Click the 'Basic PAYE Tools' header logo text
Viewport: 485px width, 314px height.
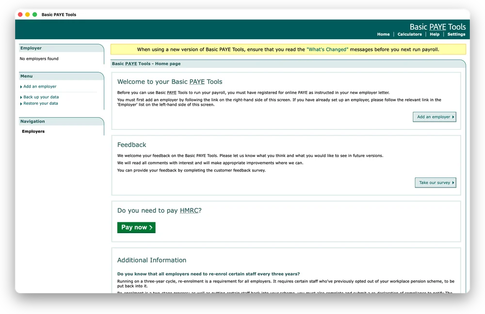tap(437, 27)
